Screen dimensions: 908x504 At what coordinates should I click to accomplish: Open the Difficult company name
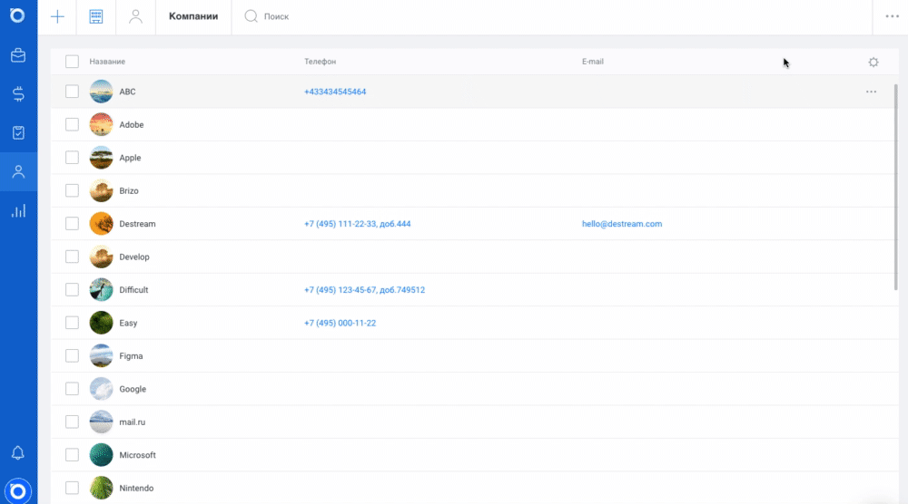133,289
